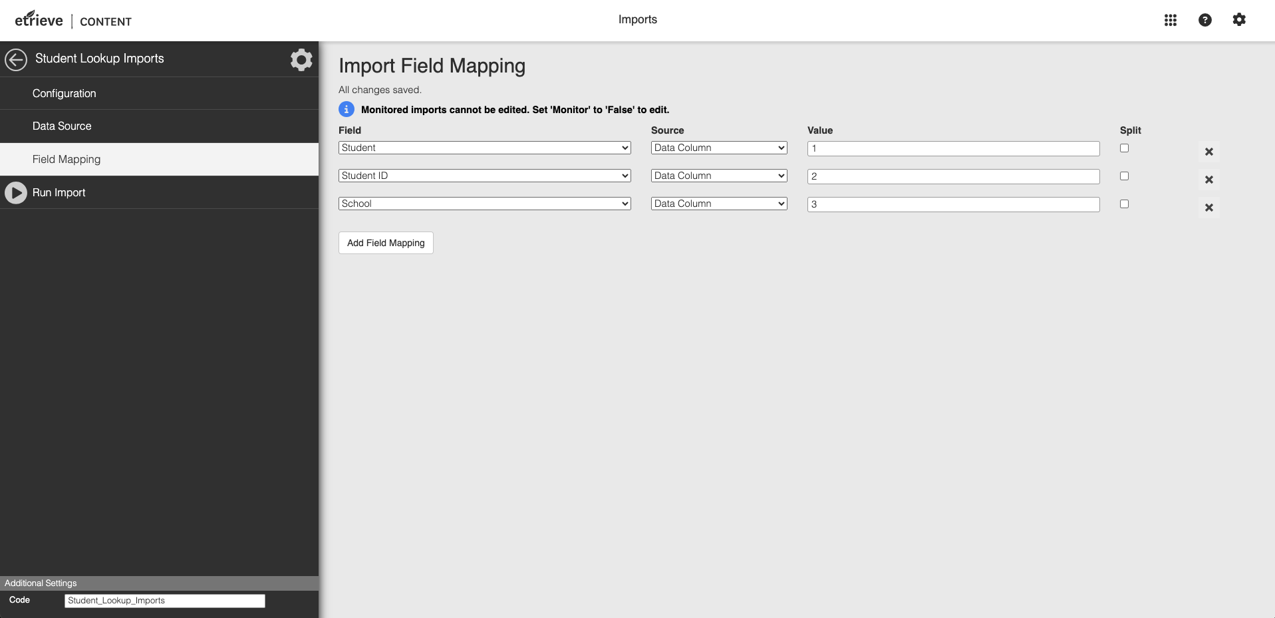Enable Split for the Student ID mapping
Viewport: 1275px width, 618px height.
[x=1124, y=176]
